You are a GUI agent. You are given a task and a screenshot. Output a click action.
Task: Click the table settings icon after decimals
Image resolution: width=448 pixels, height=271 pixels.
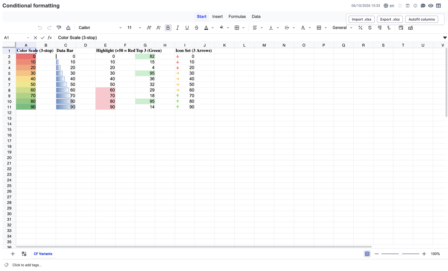pos(401,28)
